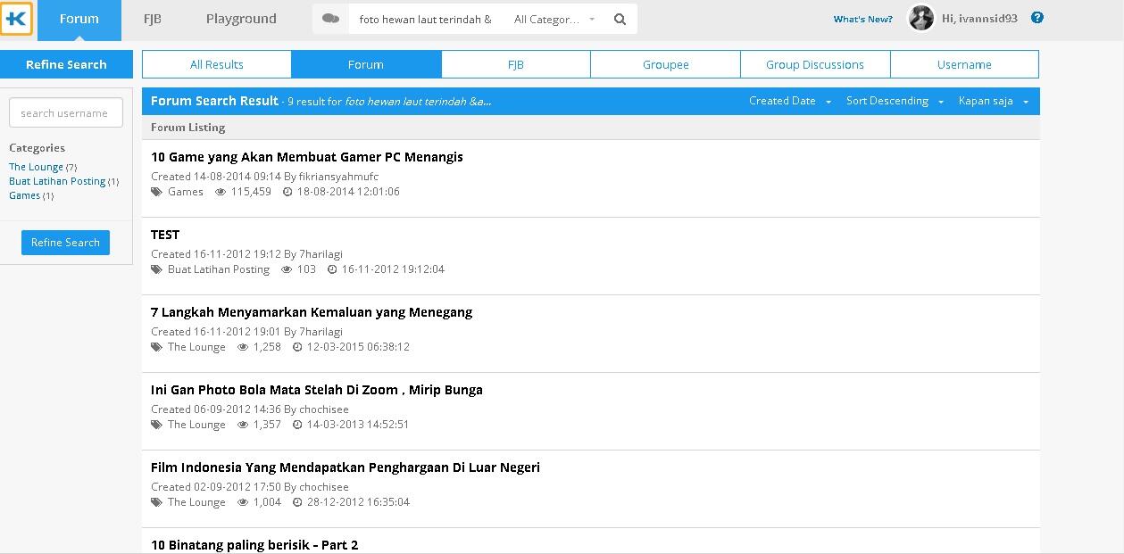Open The Lounge tag on 7 Langkah thread
The image size is (1124, 554).
coord(196,347)
